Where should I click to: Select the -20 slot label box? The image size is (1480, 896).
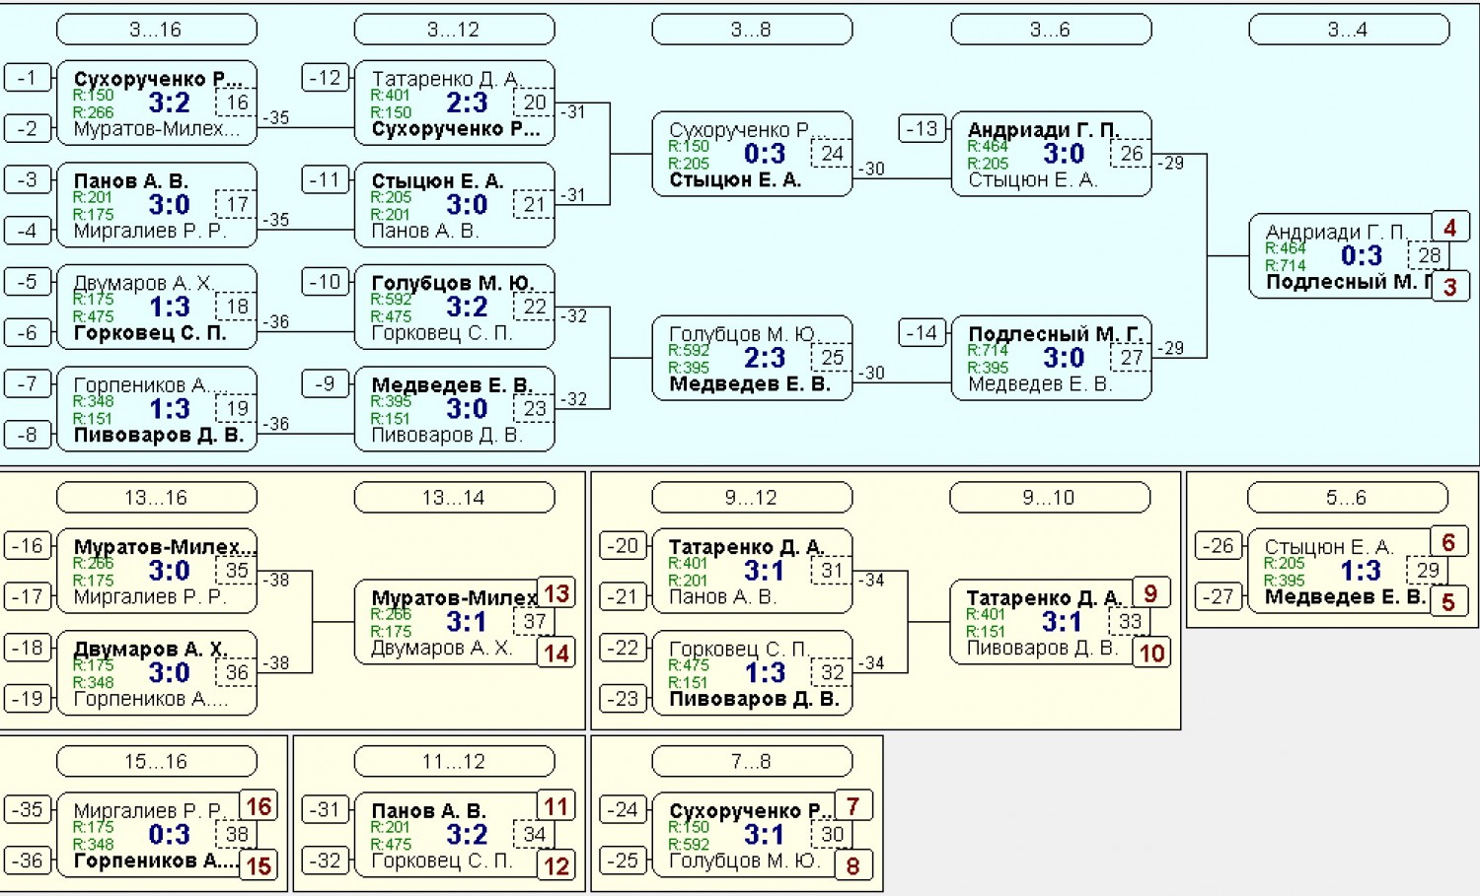624,545
